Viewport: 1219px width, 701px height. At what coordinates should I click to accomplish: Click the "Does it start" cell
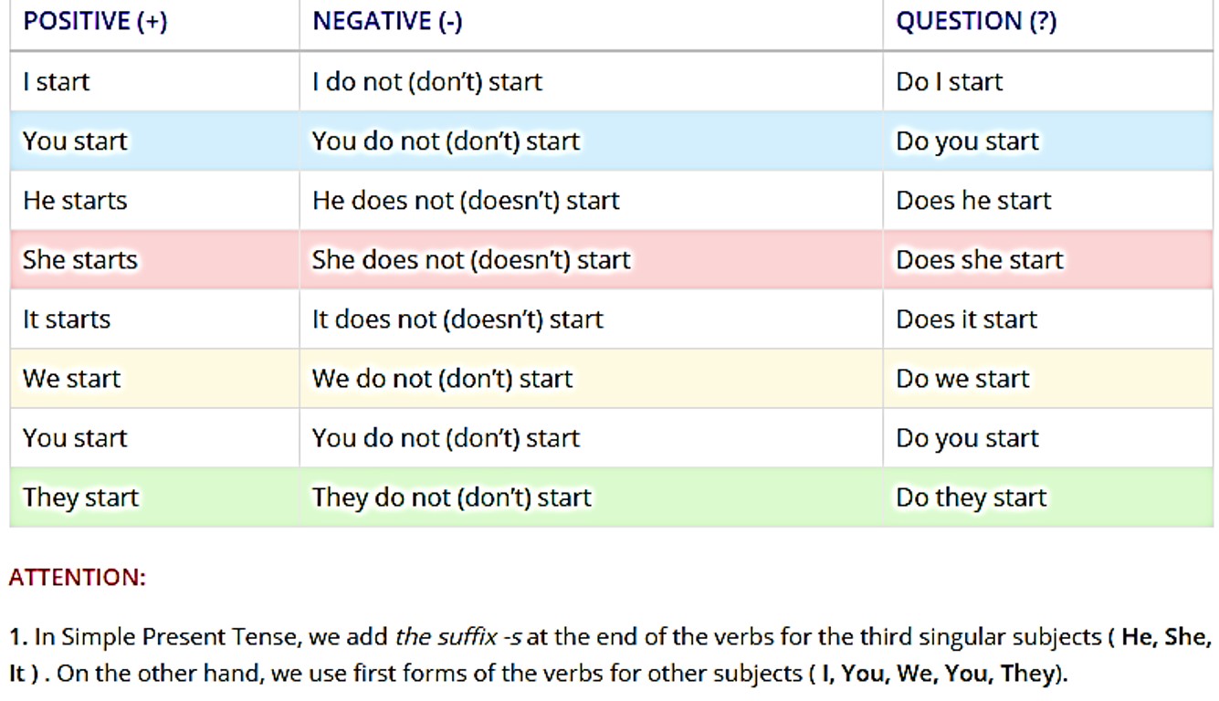pos(966,319)
